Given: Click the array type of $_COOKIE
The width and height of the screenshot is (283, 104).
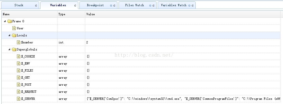Looking at the screenshot, I should (x=63, y=57).
